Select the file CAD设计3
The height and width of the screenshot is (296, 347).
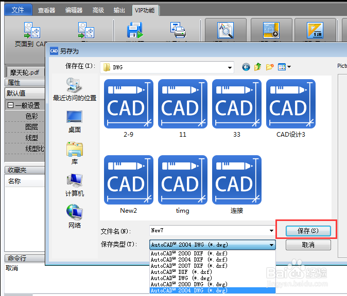291,108
